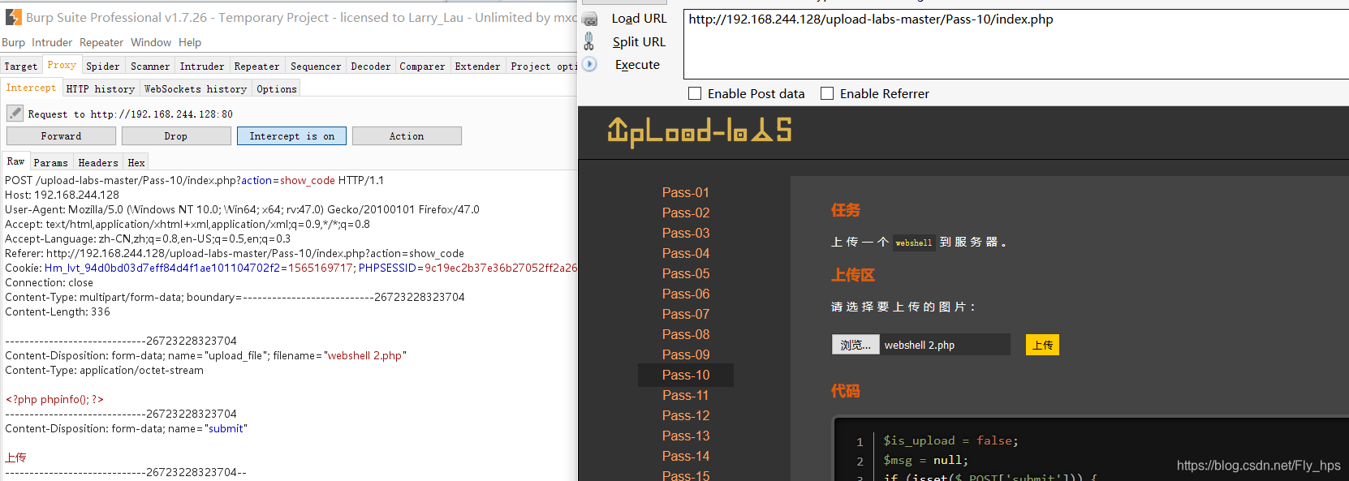Open the Pass-02 link
1349x481 pixels.
(686, 213)
